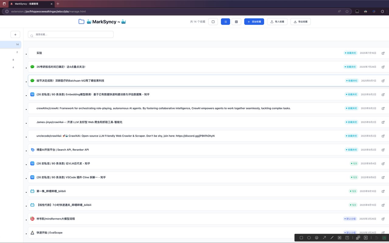
Task: Click the browser address bar URL
Action: point(48,12)
